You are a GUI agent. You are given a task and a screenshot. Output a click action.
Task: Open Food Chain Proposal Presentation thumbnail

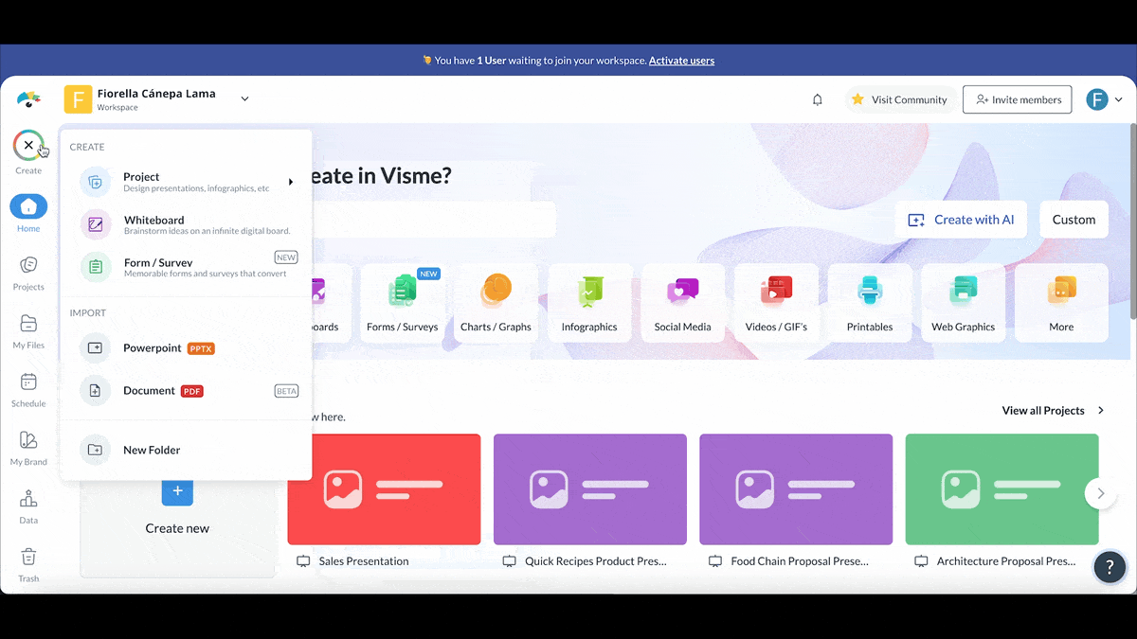(796, 489)
